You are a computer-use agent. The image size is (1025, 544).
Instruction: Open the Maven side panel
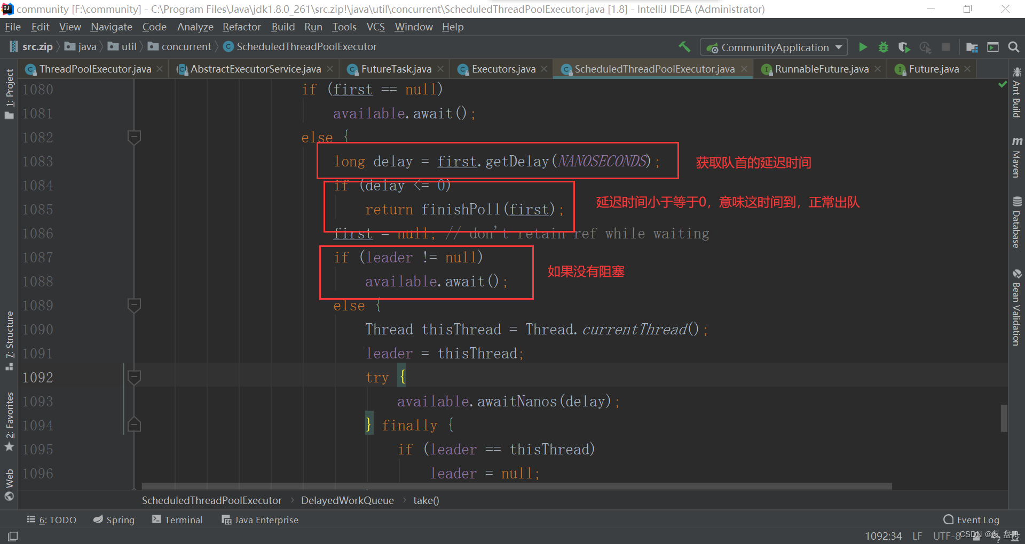[x=1016, y=157]
